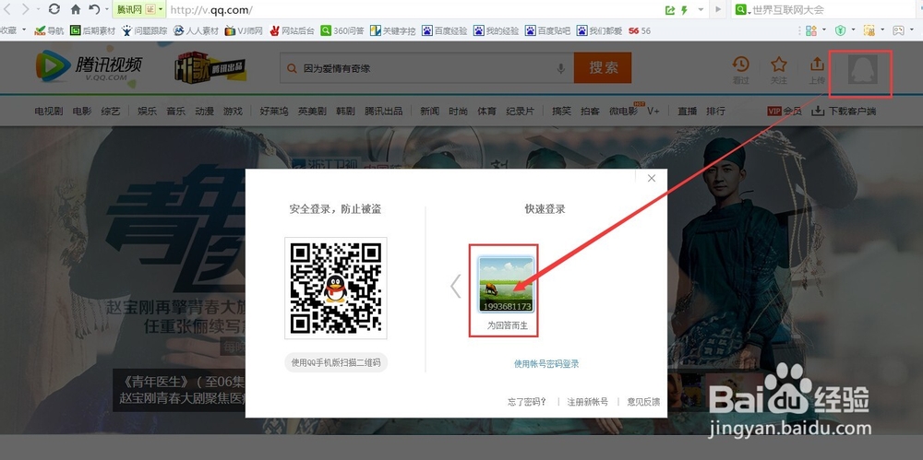Expand the address bar history dropdown arrow
Image resolution: width=923 pixels, height=460 pixels.
[x=701, y=10]
